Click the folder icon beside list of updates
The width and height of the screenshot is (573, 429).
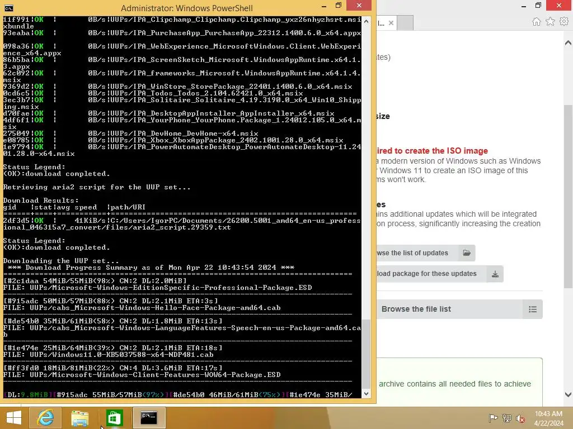tap(467, 253)
